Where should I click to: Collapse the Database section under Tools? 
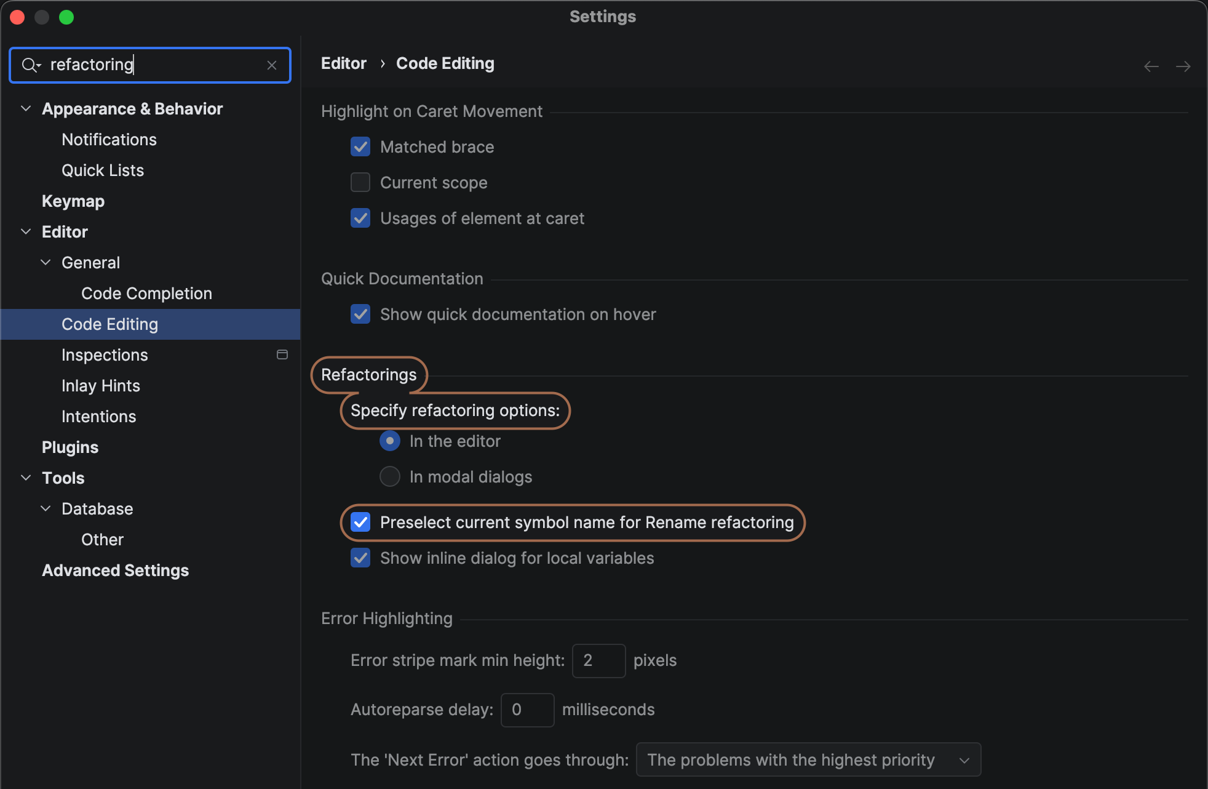45,508
